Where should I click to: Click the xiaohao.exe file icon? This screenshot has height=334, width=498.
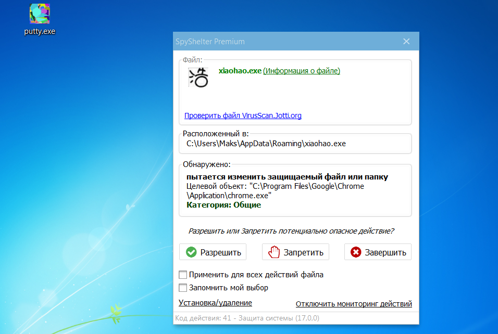(198, 77)
